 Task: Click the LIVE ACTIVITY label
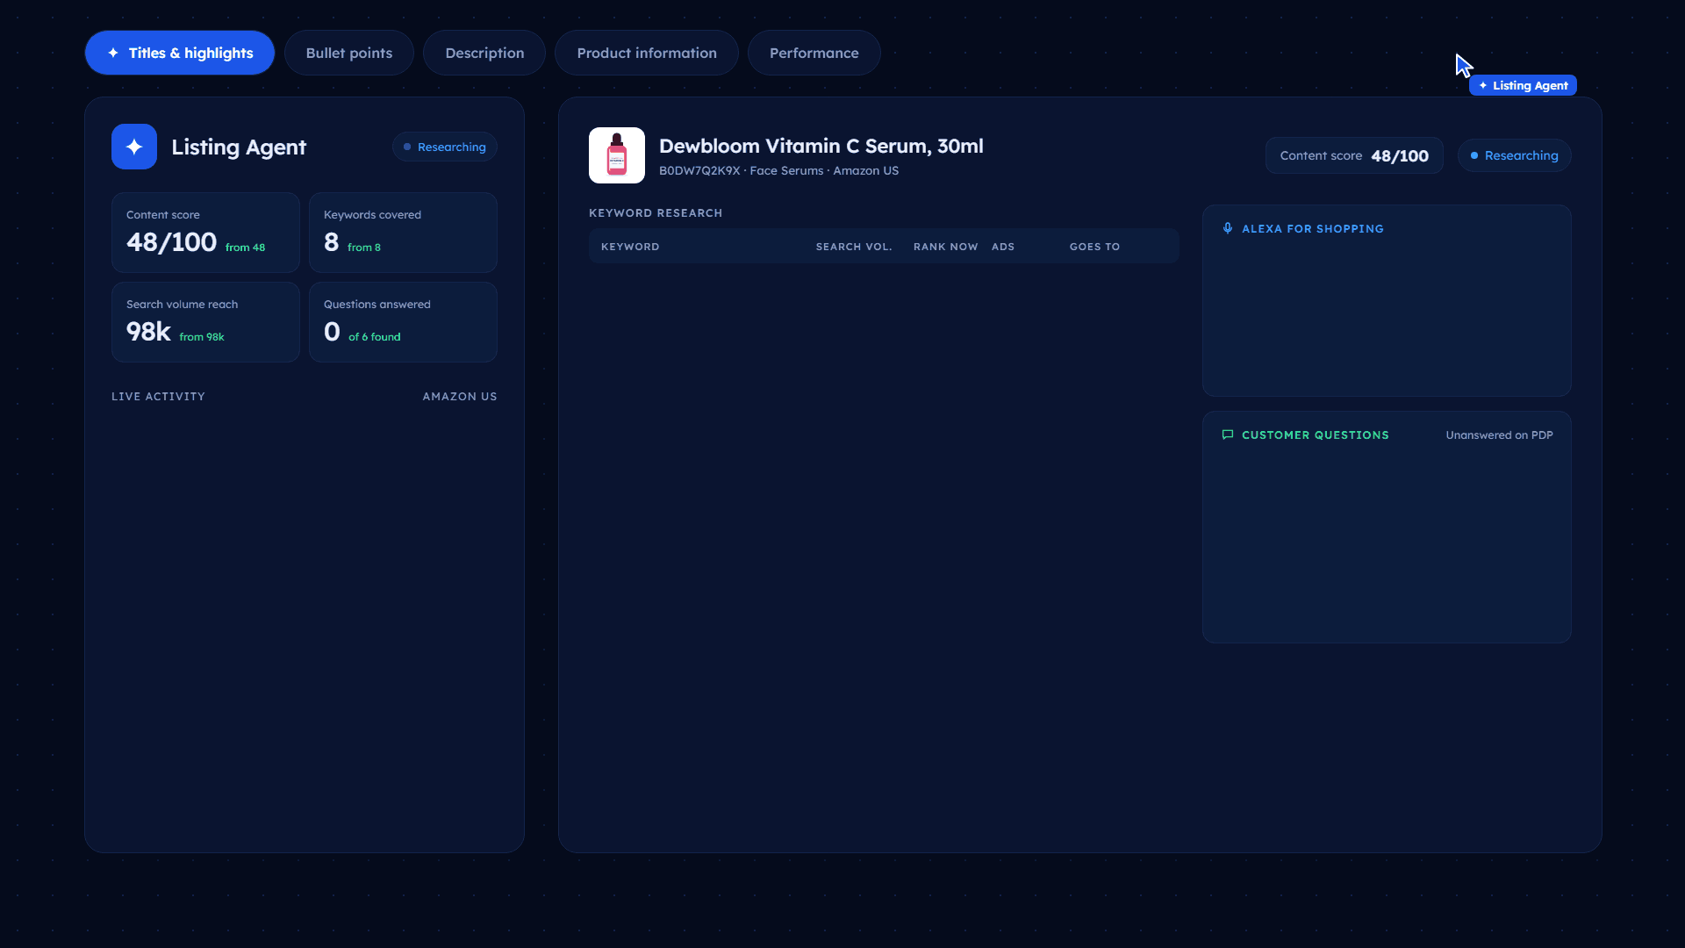[x=158, y=397]
